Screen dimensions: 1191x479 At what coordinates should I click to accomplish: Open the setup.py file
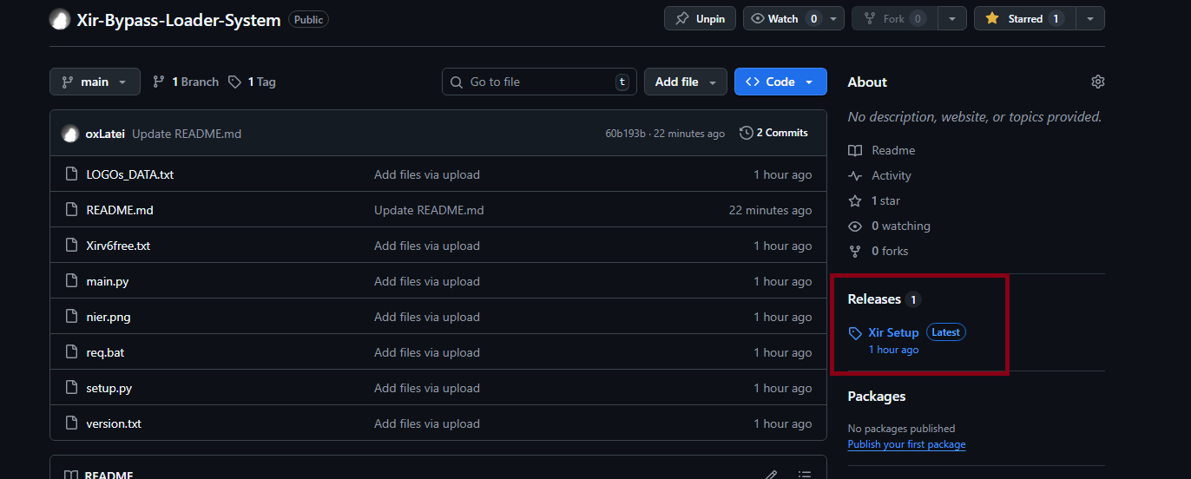pos(109,388)
